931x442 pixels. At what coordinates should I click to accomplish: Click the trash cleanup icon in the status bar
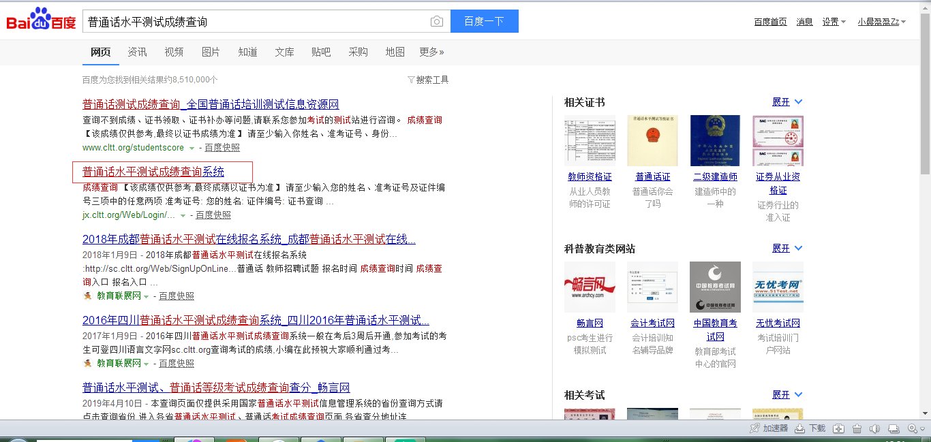(x=856, y=428)
